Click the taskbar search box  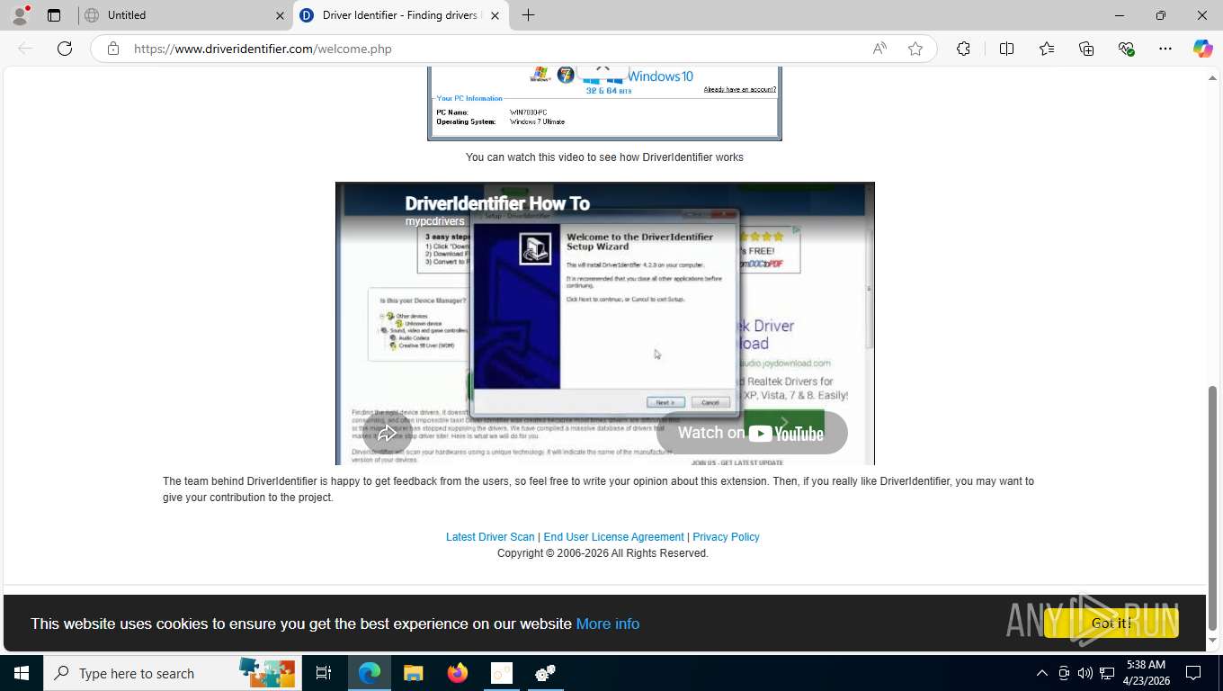click(x=173, y=673)
